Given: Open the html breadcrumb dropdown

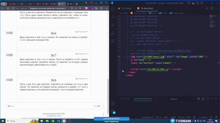Looking at the screenshot, I should pos(153,13).
